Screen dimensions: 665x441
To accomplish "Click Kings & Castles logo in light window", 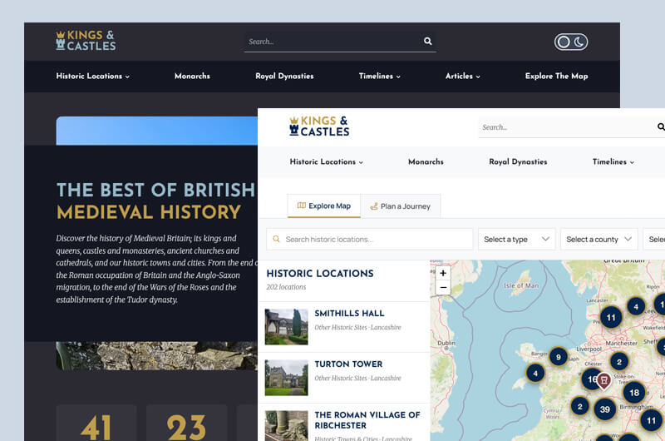I will point(319,126).
